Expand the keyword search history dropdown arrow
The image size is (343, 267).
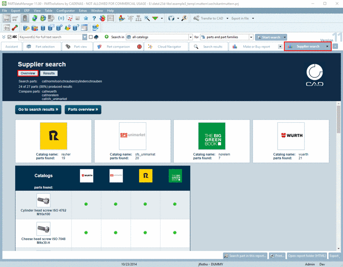(85, 37)
